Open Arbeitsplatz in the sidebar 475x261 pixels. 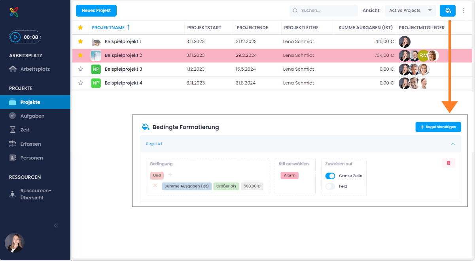pos(35,69)
